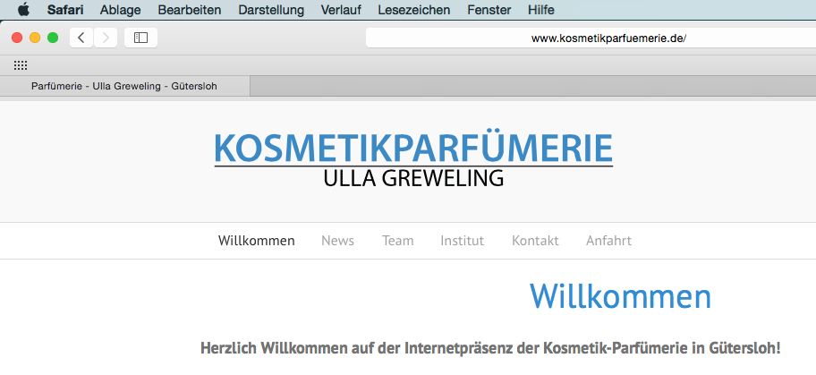Image resolution: width=816 pixels, height=375 pixels.
Task: Navigate to the Kontakt page
Action: point(535,241)
